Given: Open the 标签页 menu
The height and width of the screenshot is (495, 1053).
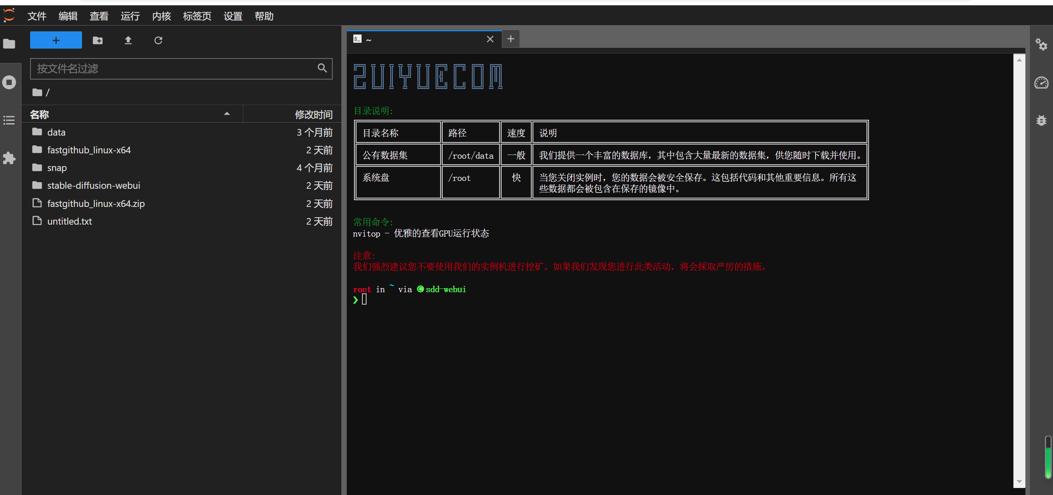Looking at the screenshot, I should pyautogui.click(x=197, y=16).
